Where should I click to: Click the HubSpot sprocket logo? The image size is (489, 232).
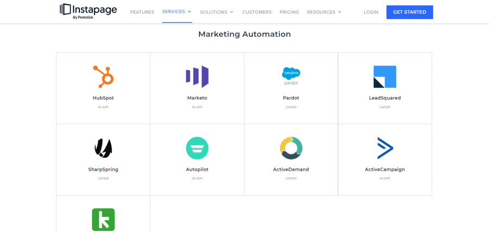click(103, 76)
